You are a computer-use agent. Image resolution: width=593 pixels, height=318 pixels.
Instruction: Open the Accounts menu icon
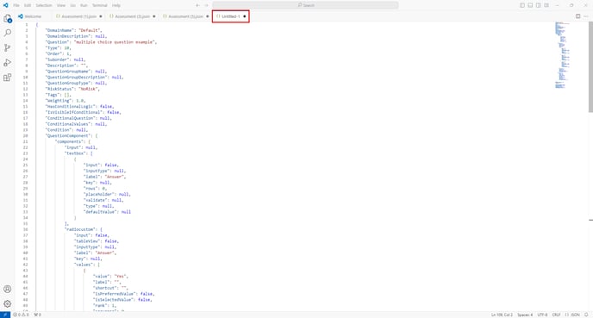7,290
